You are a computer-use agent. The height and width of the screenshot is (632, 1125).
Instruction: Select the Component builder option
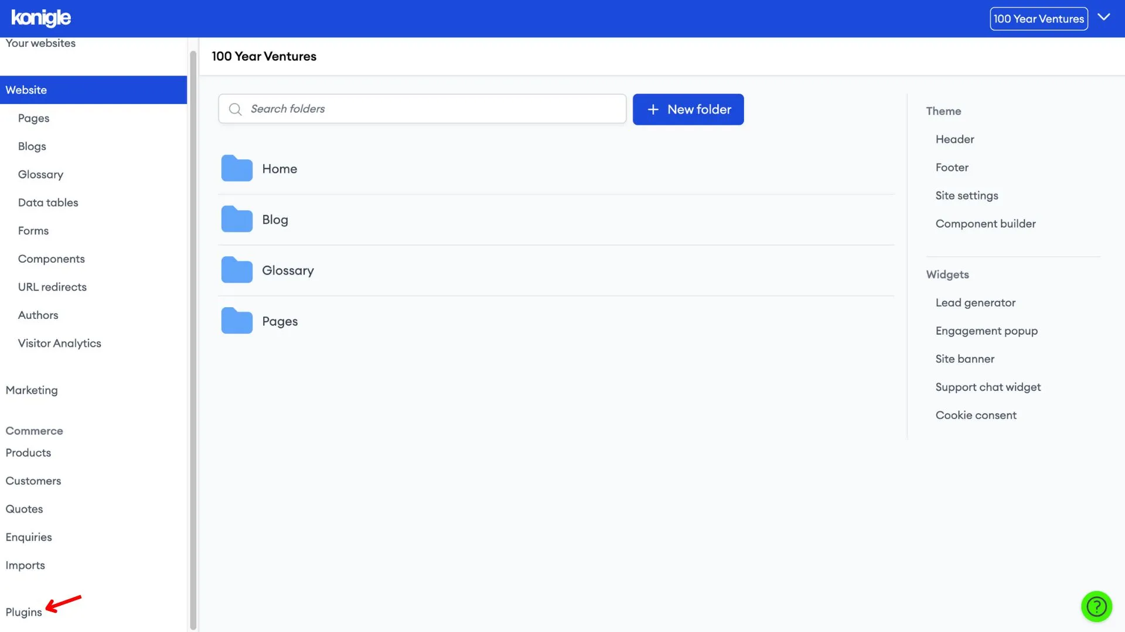tap(986, 223)
